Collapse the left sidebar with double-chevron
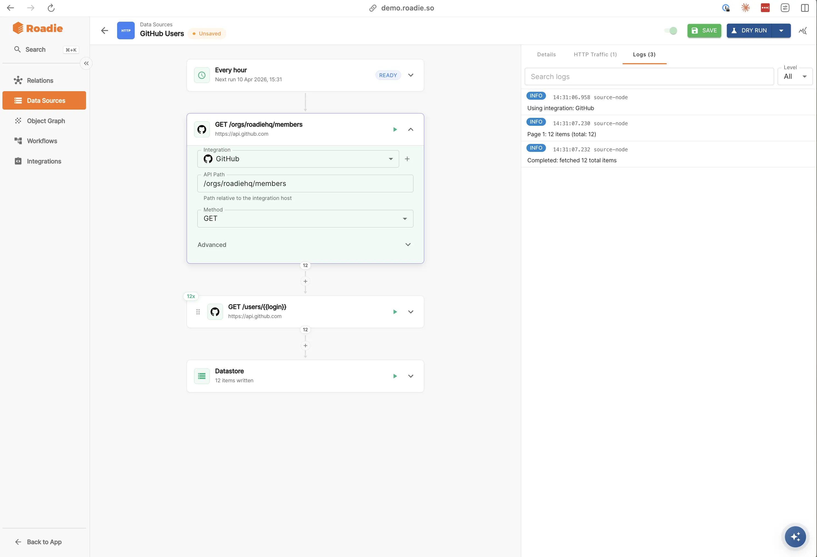This screenshot has height=557, width=817. (86, 63)
